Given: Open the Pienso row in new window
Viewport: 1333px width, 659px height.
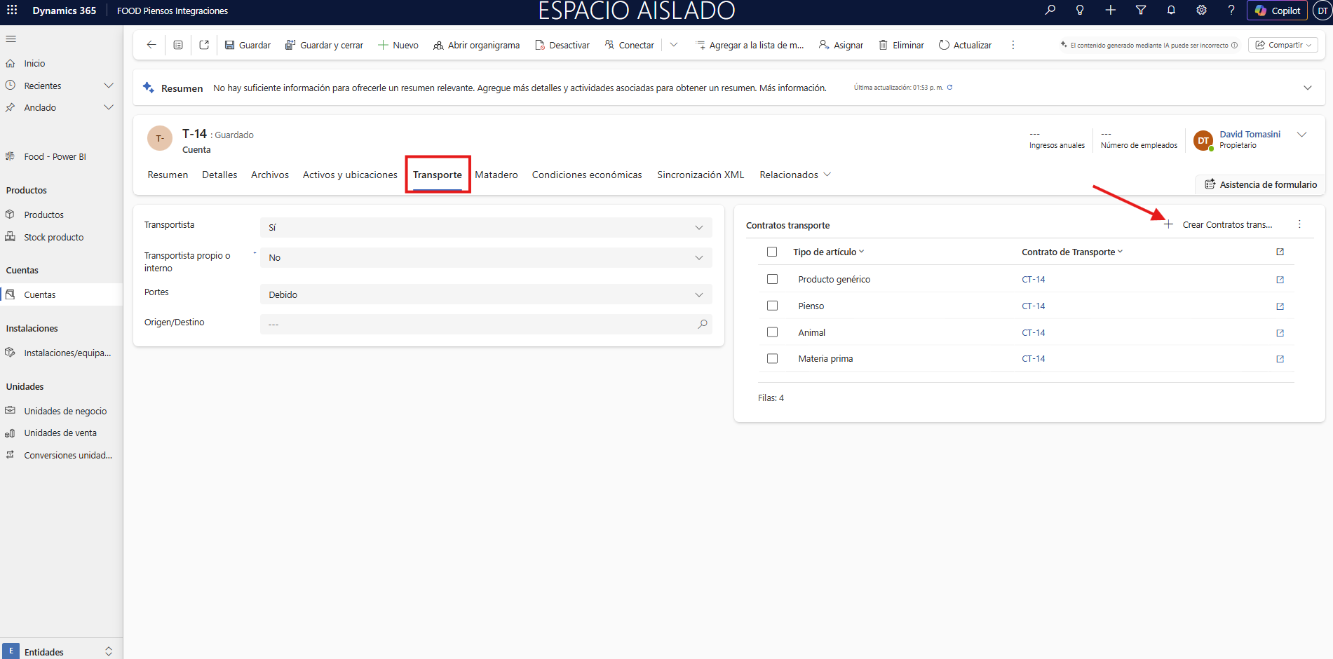Looking at the screenshot, I should [x=1280, y=306].
